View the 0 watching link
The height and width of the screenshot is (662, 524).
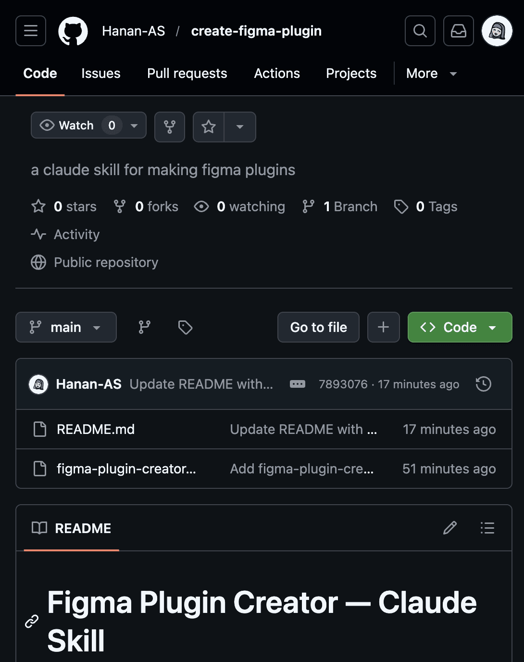point(239,207)
